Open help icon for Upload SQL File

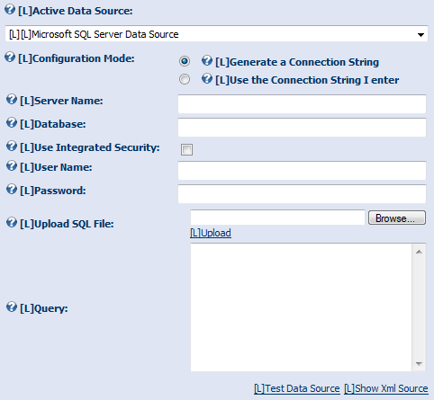pyautogui.click(x=12, y=223)
